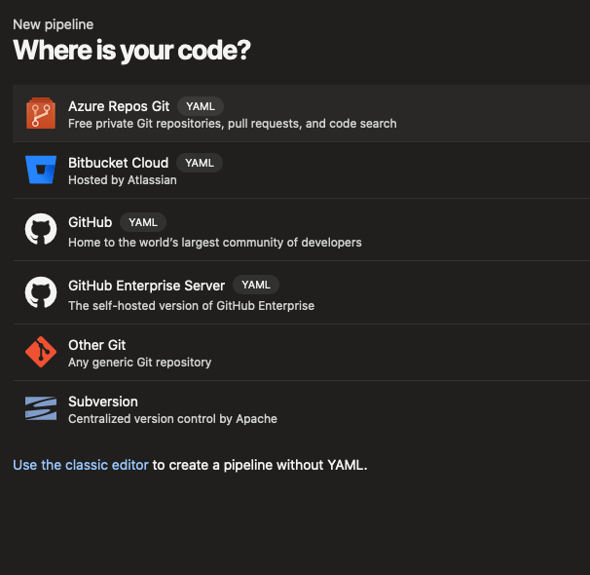Click the GitHub Enterprise Server icon
This screenshot has height=575, width=590.
[40, 292]
